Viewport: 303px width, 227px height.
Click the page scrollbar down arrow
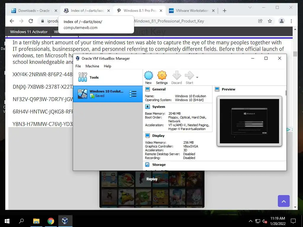tap(295, 207)
